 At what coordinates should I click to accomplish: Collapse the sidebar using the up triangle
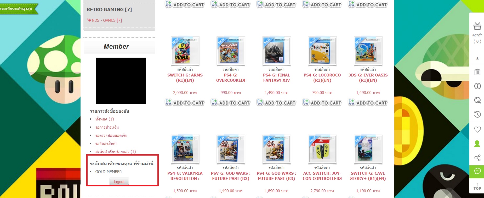coord(477,58)
